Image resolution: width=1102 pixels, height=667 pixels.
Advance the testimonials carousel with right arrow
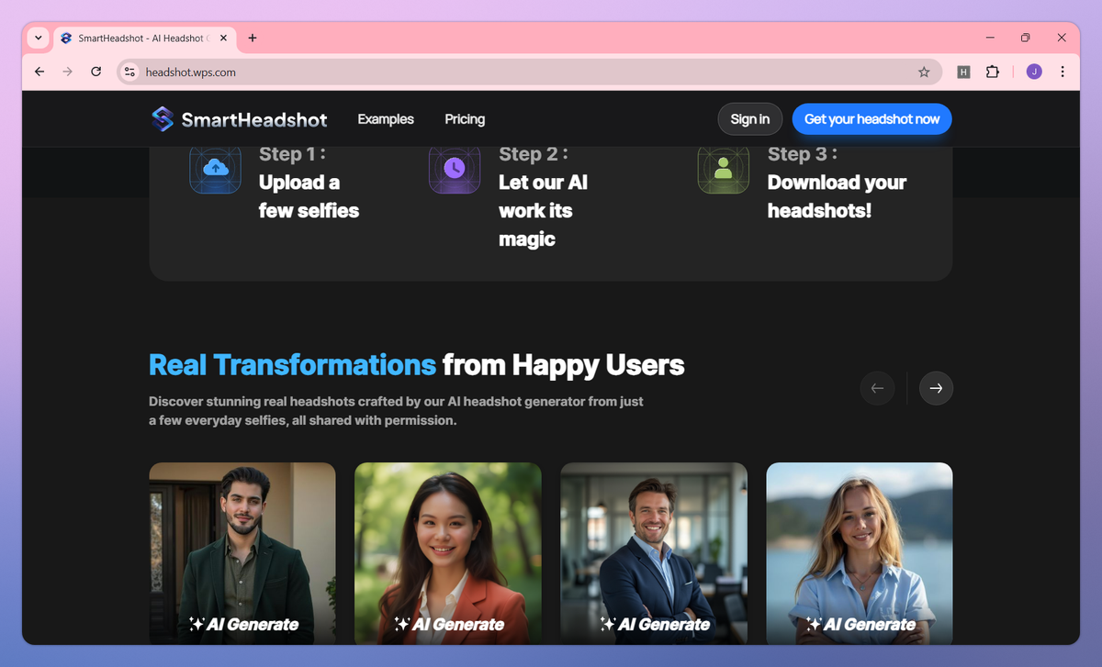click(x=936, y=388)
